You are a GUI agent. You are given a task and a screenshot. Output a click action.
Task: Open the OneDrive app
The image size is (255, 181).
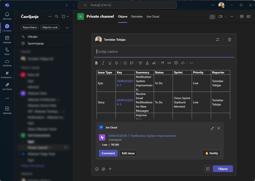click(x=7, y=63)
